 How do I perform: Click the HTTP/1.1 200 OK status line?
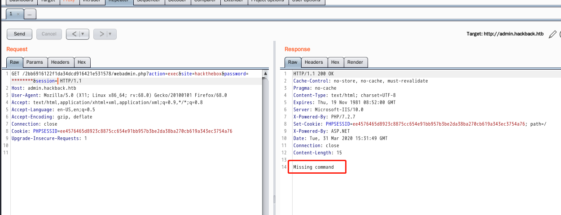pos(313,74)
